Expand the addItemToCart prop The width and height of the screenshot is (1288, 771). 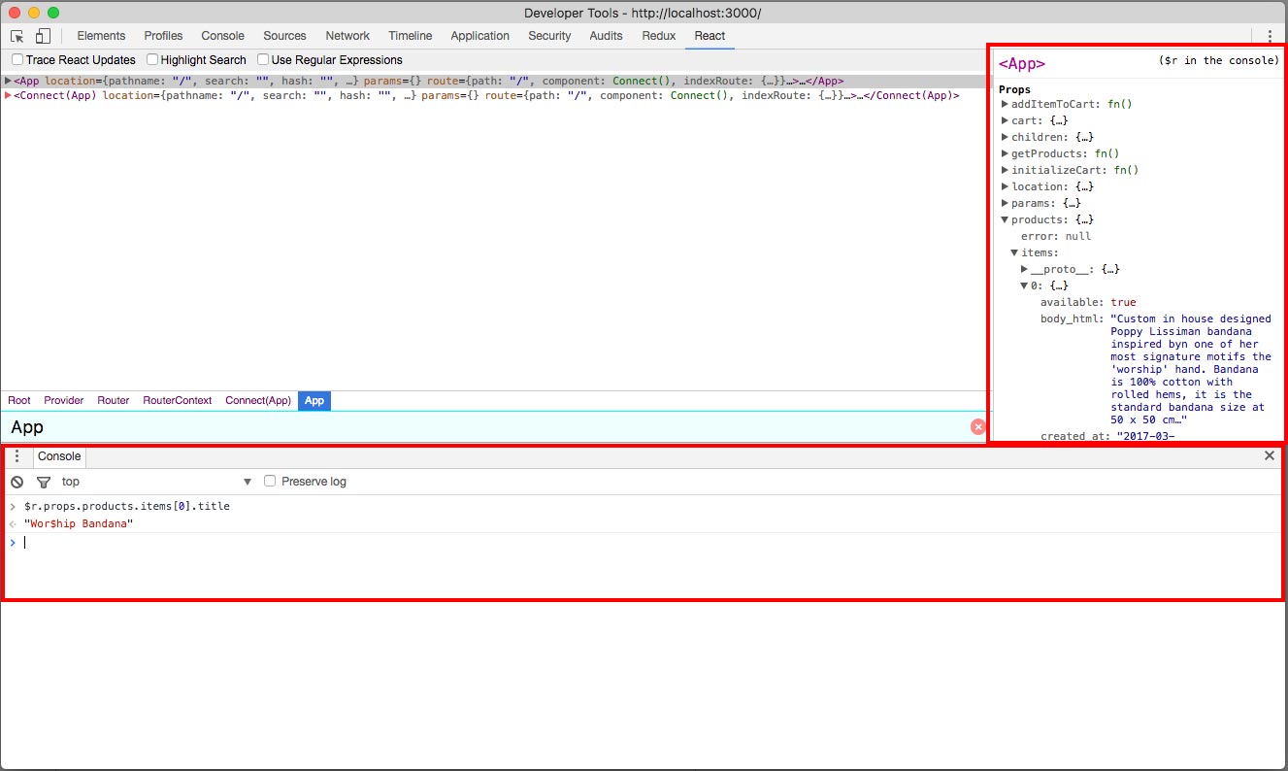(1005, 104)
